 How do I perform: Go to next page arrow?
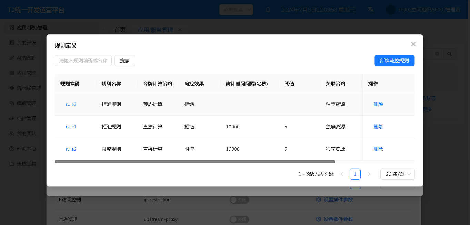click(x=369, y=174)
